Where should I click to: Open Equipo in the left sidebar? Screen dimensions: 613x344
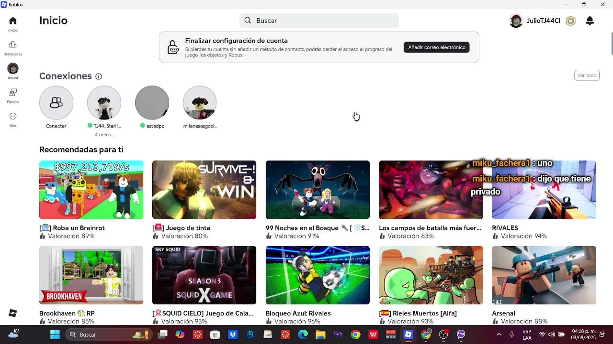tap(13, 96)
